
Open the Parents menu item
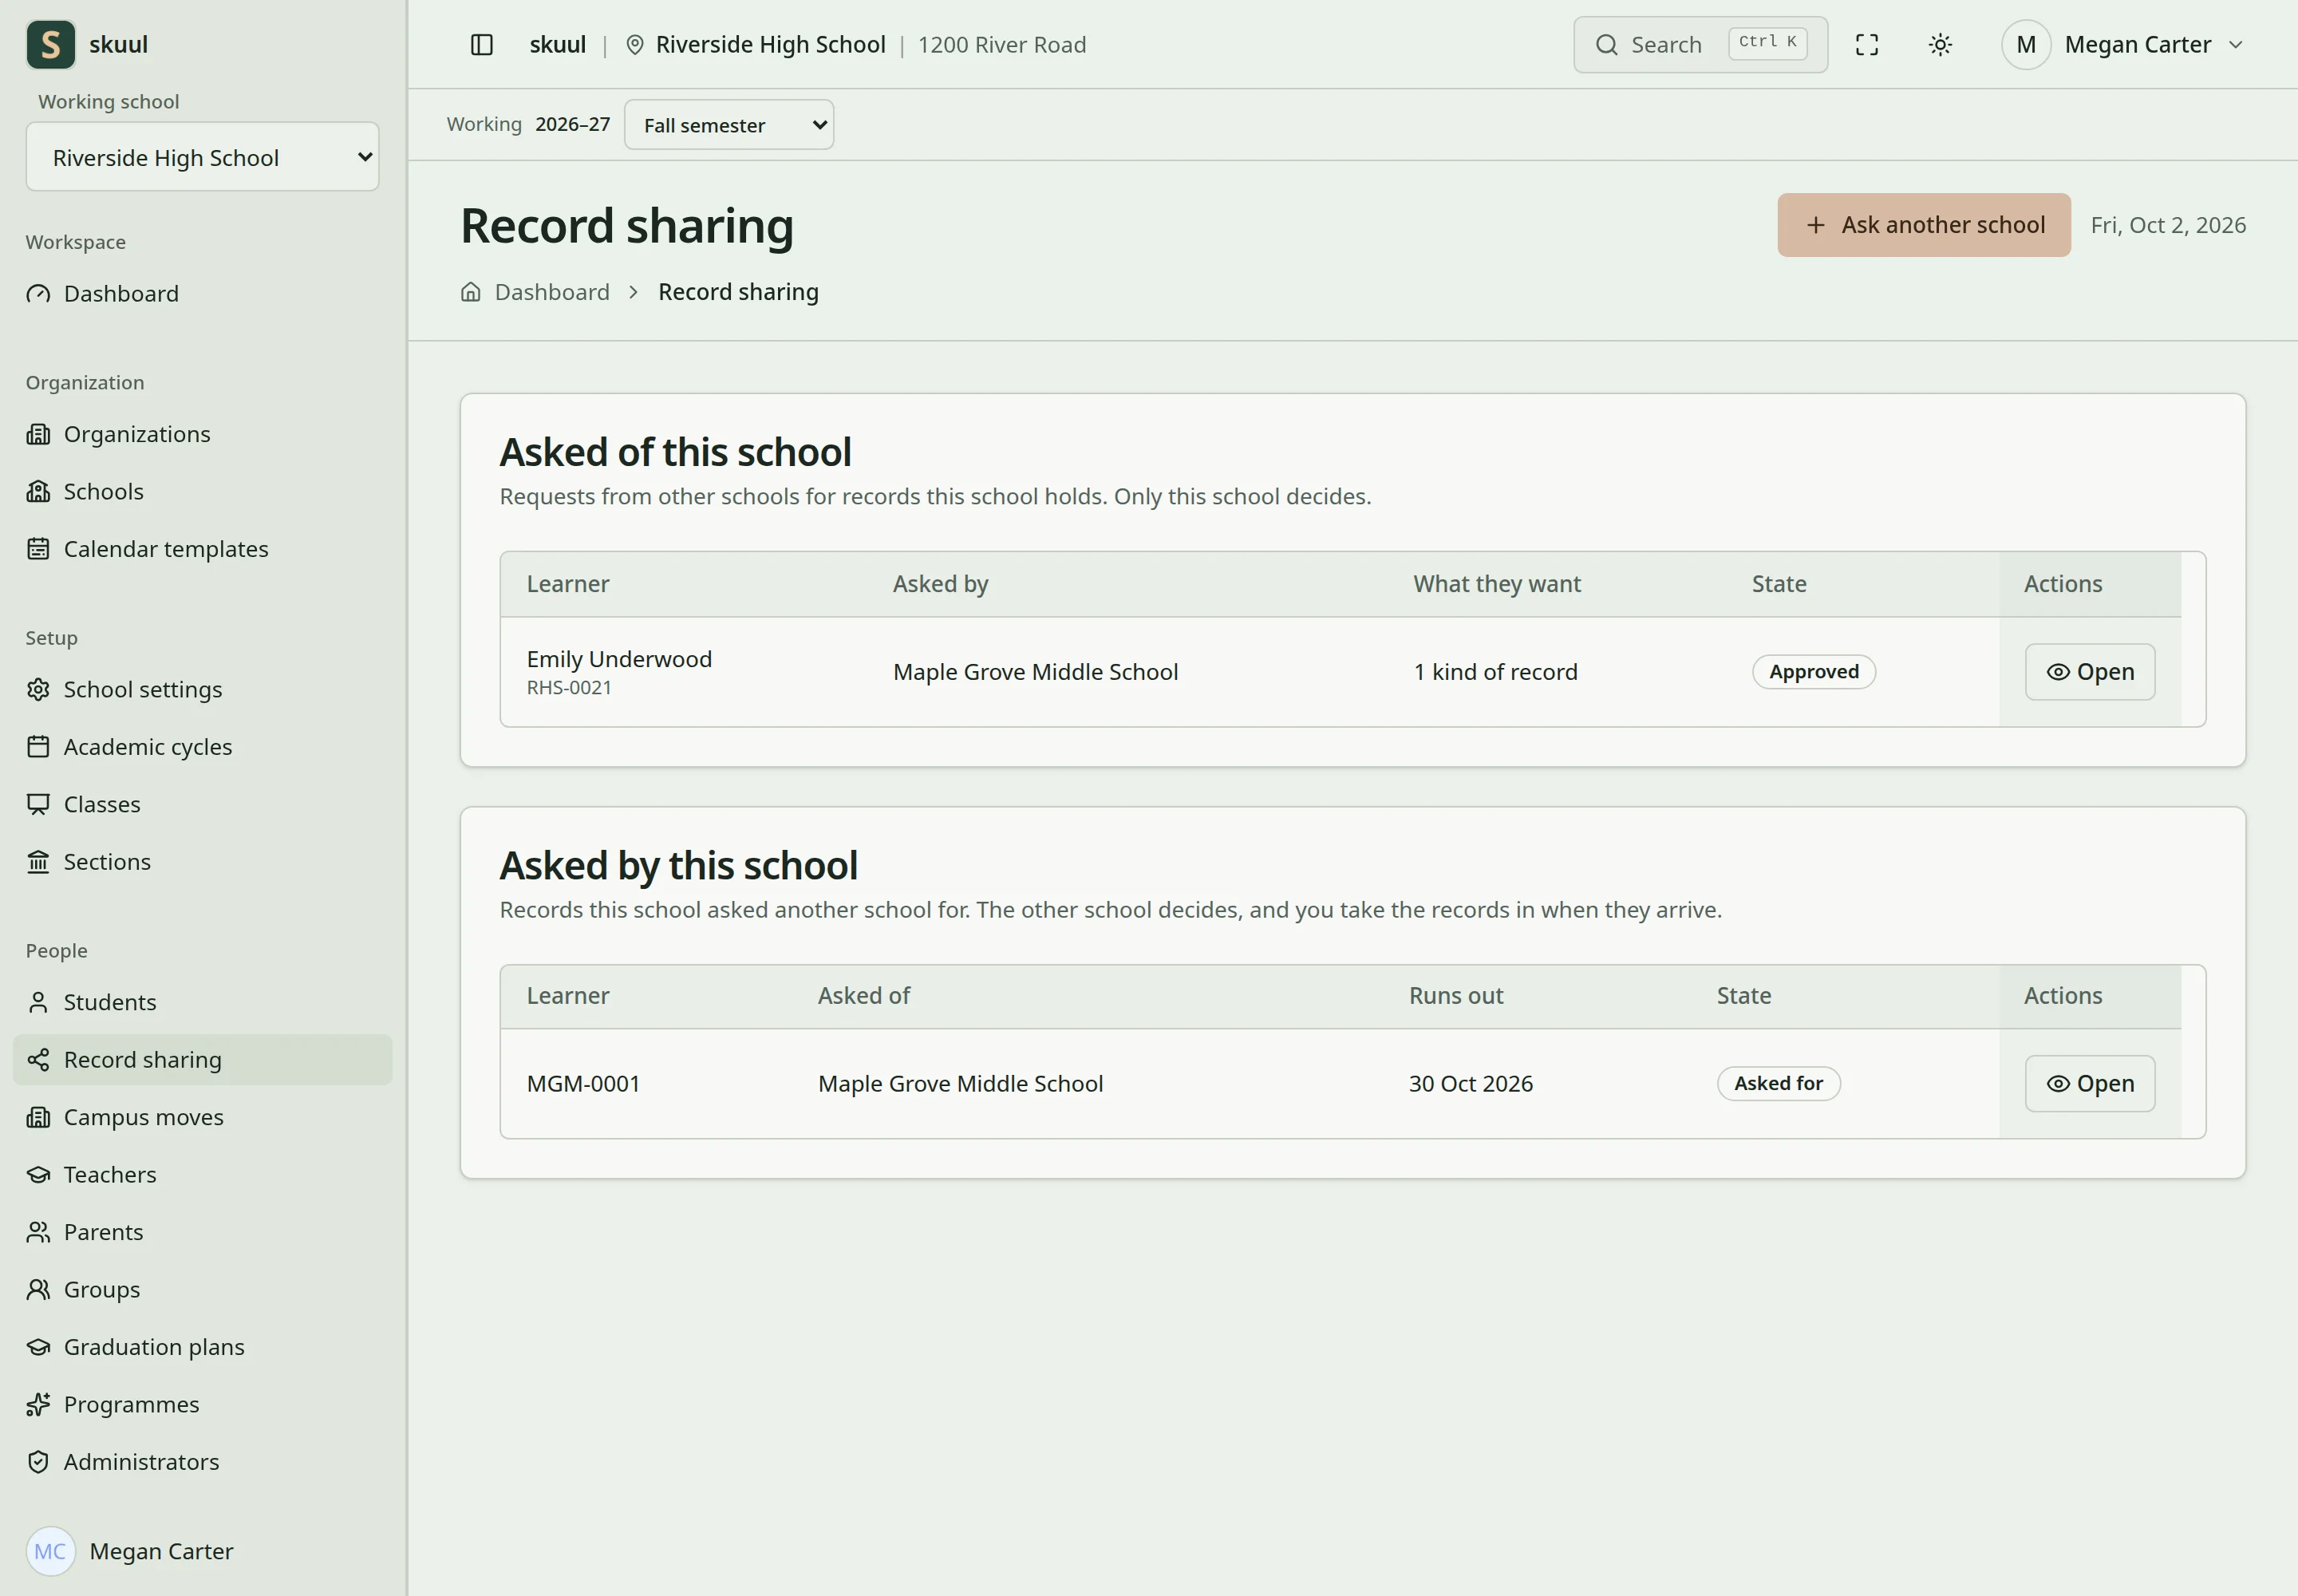coord(202,1232)
